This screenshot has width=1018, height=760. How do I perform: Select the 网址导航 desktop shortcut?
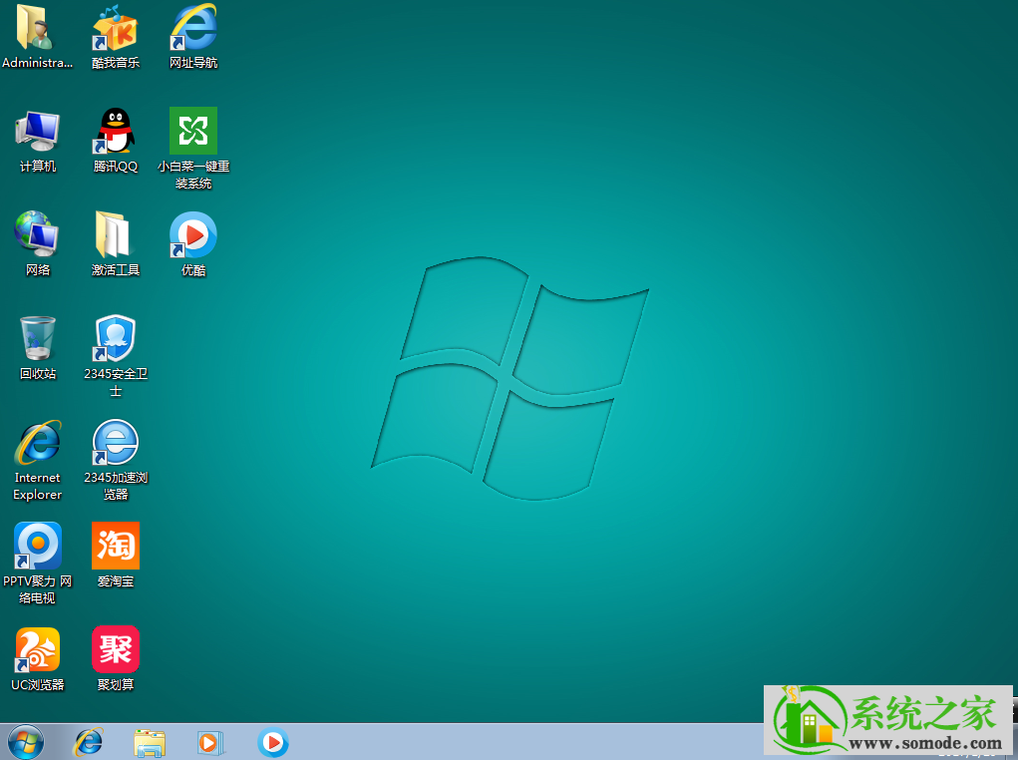click(x=193, y=28)
